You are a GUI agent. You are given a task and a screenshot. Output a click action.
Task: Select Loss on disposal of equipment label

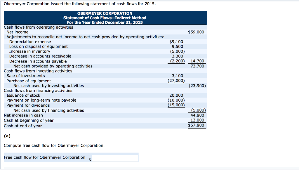tap(39, 46)
